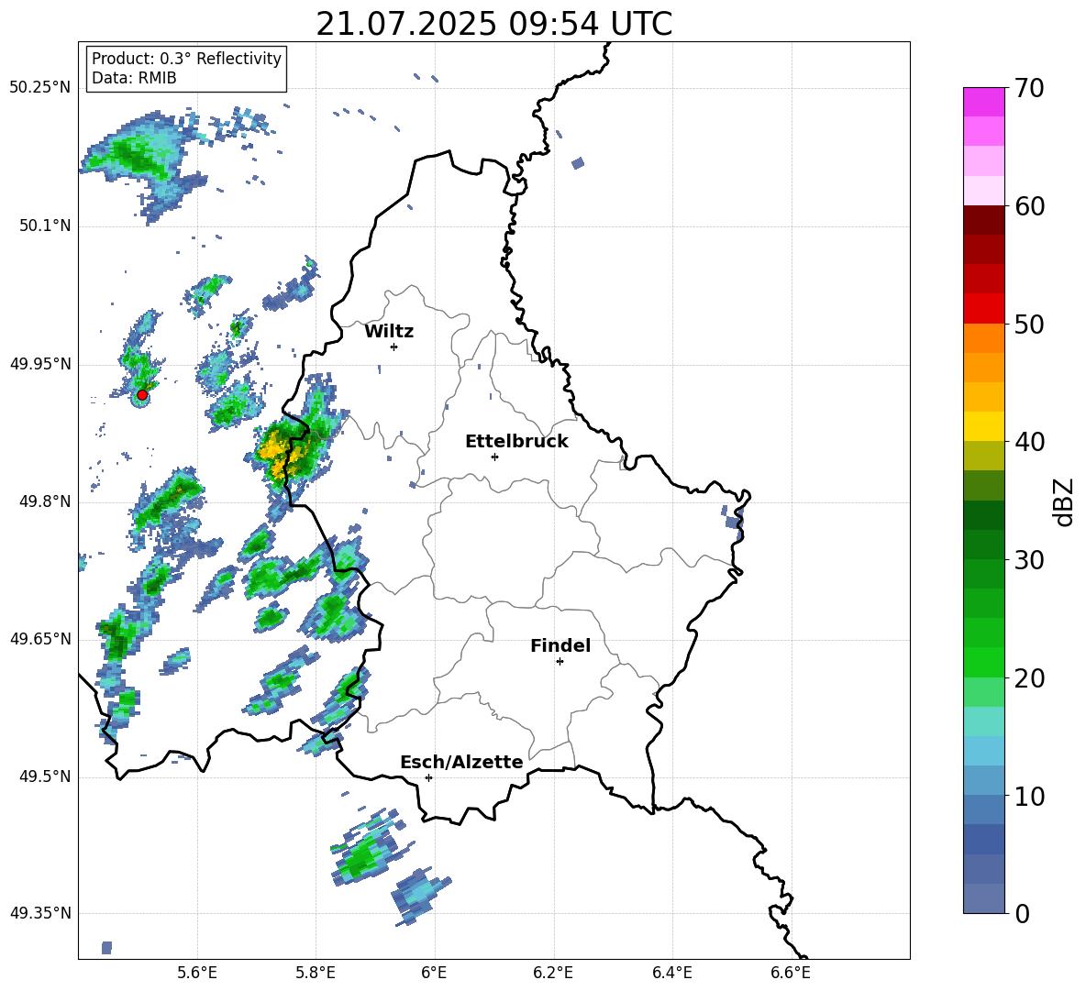This screenshot has width=1086, height=991.
Task: Click the yellow high-reflectivity storm core near border
Action: [283, 451]
